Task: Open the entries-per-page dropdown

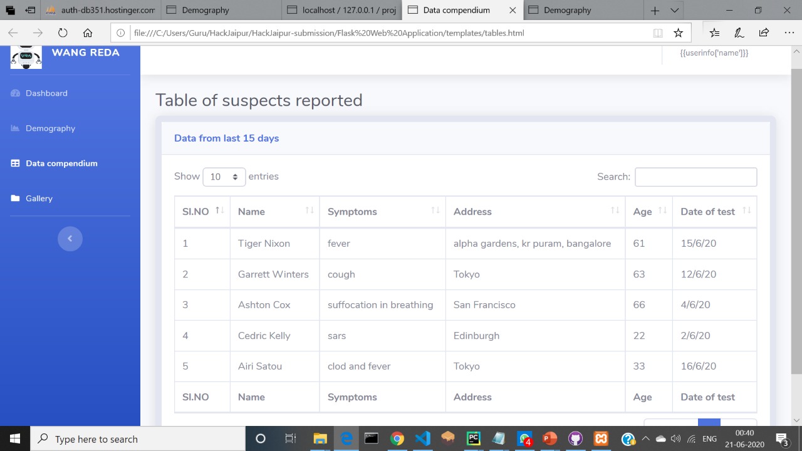Action: point(224,177)
